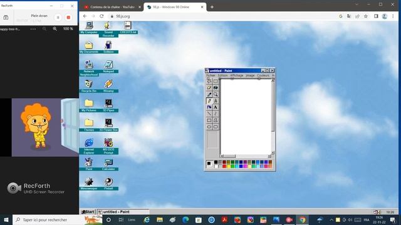Select the rectangular Select tool in Paint
This screenshot has width=401, height=225.
[x=216, y=81]
